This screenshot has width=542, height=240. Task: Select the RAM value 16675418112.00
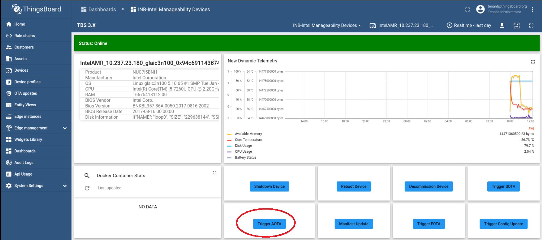[x=149, y=95]
